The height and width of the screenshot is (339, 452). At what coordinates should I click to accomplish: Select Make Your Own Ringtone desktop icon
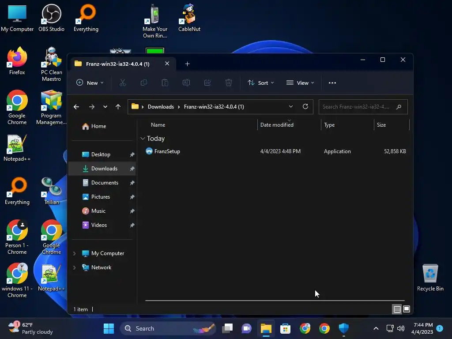click(x=155, y=21)
